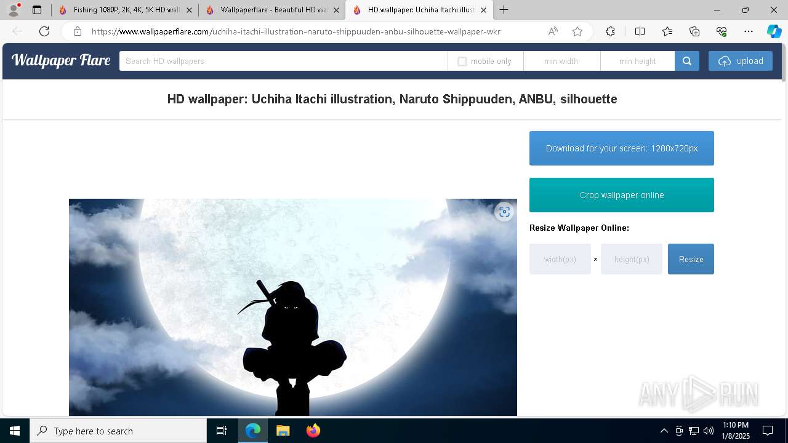Open Crop wallpaper online
Viewport: 788px width, 443px height.
(x=622, y=195)
